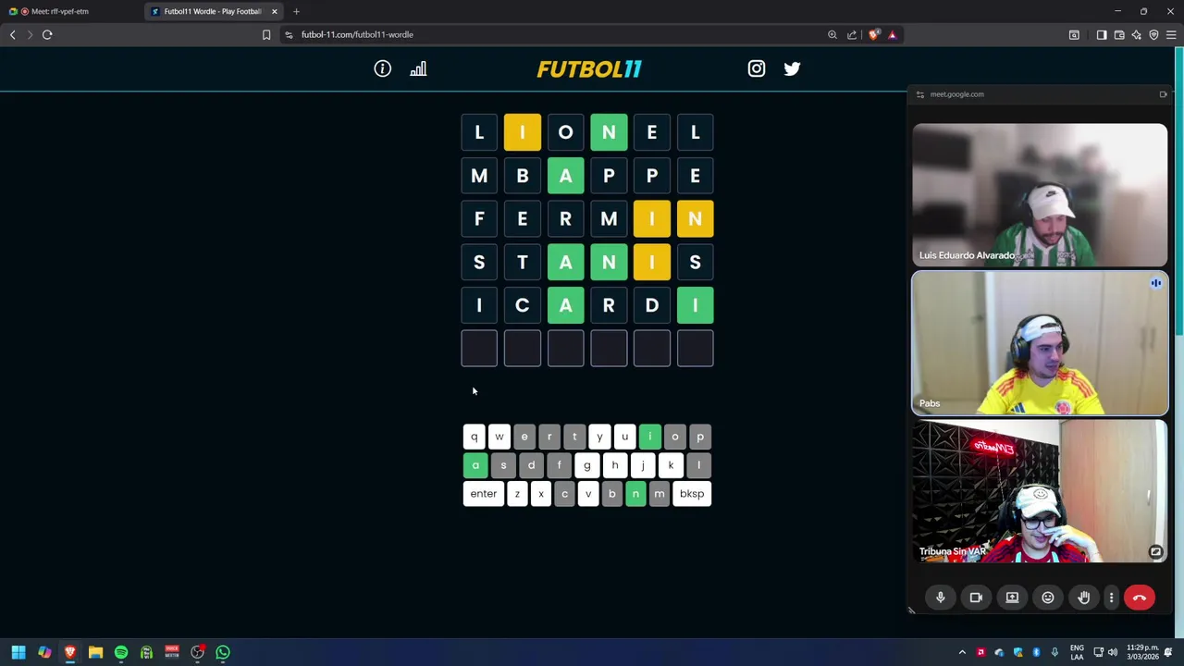Viewport: 1184px width, 666px height.
Task: Tap the 'u' key on virtual keyboard
Action: [624, 437]
